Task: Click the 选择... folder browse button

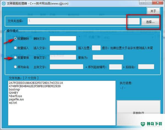Action: (x=150, y=22)
